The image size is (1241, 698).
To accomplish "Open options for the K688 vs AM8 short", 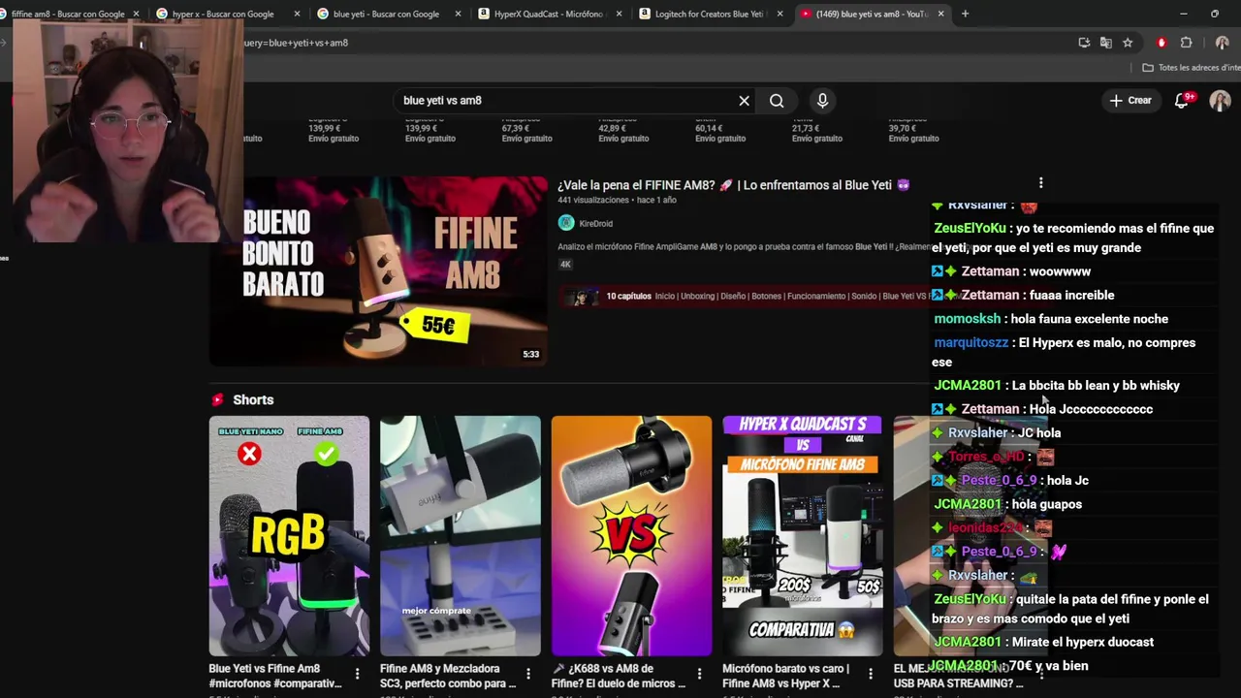I will pyautogui.click(x=699, y=674).
